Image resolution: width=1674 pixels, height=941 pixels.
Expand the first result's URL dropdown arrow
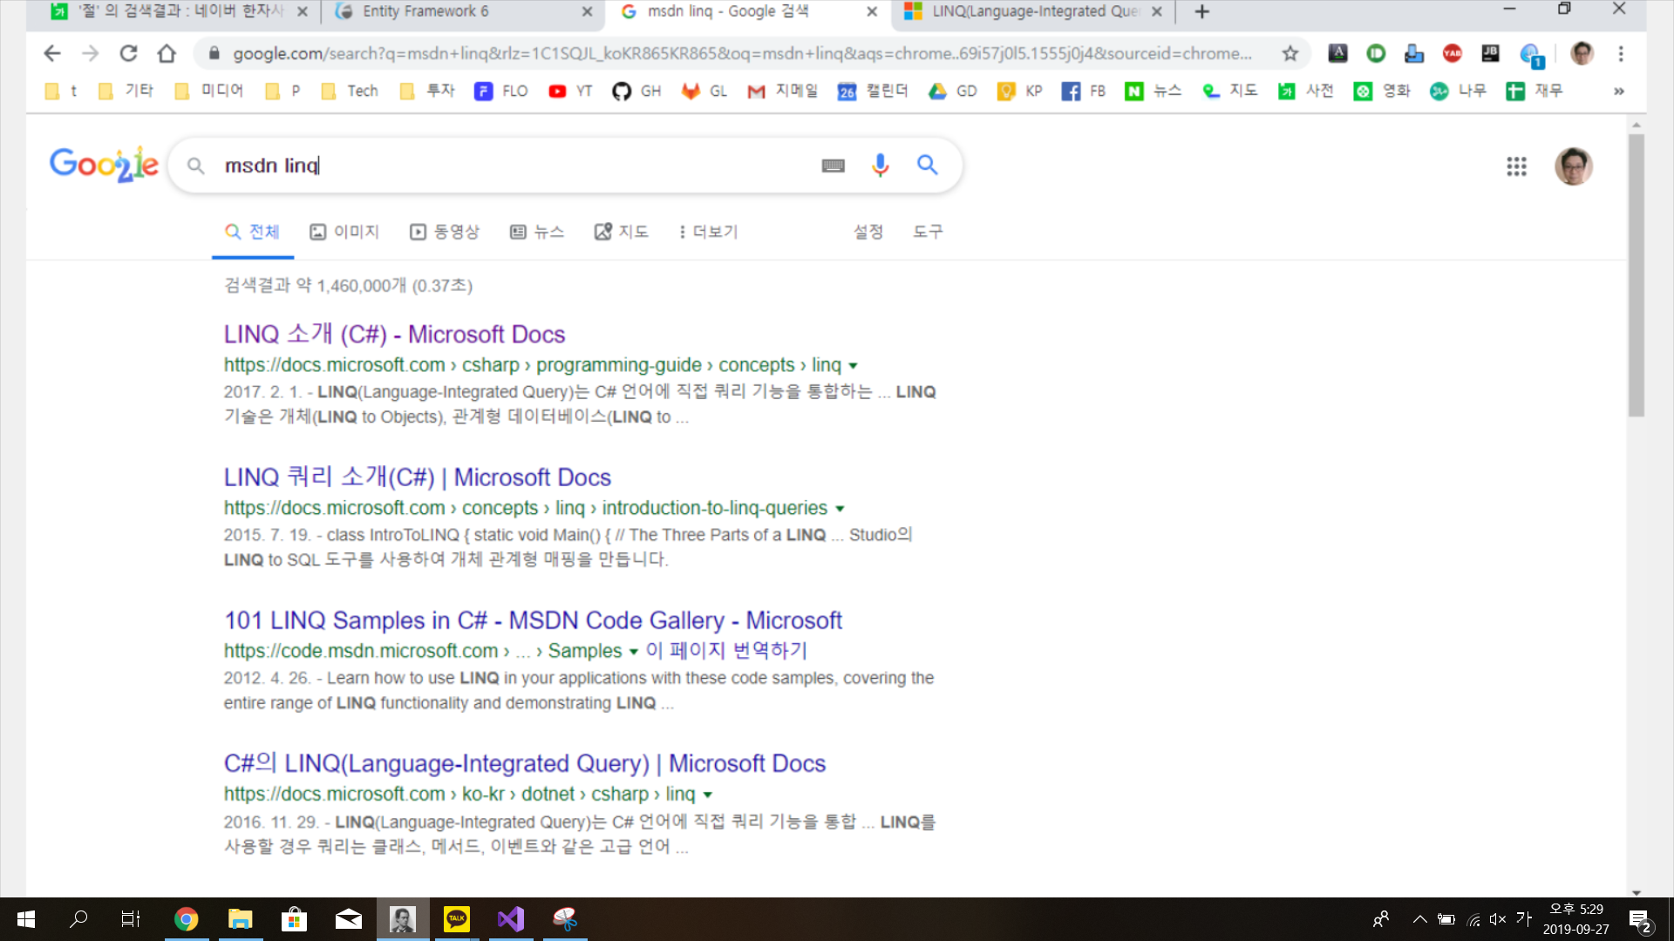853,366
